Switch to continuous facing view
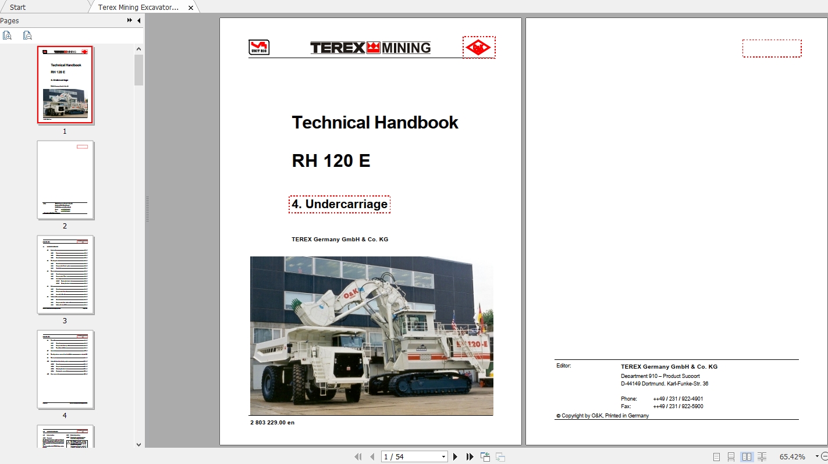Image resolution: width=828 pixels, height=464 pixels. [x=762, y=457]
